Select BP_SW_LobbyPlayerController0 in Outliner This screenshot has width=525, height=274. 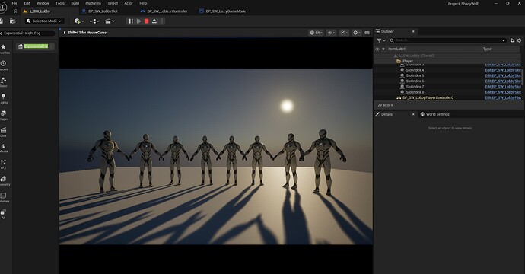428,98
